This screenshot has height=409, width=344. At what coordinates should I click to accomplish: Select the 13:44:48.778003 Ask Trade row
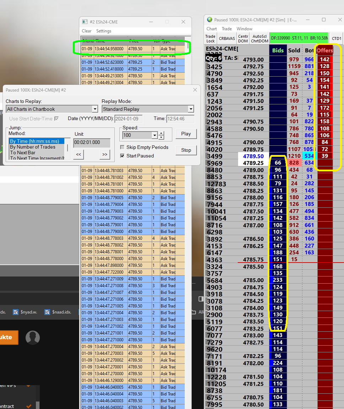click(x=133, y=238)
